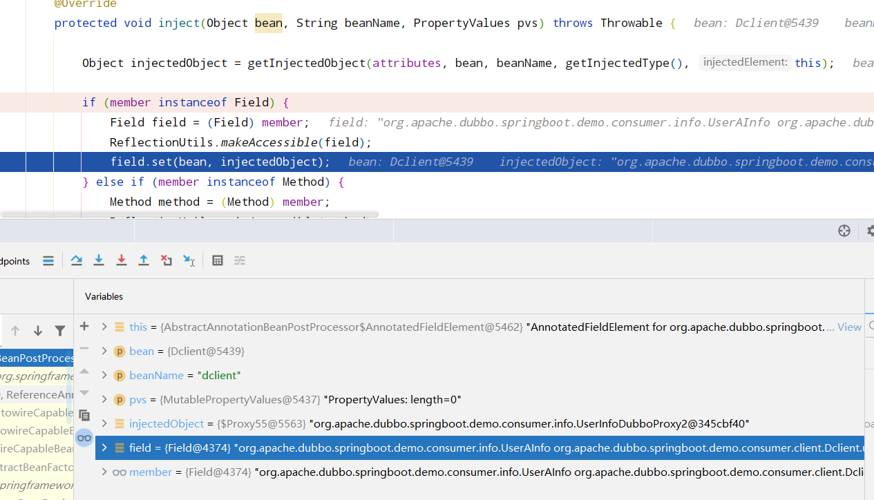
Task: Click the filter funnel icon in frames
Action: click(x=60, y=331)
